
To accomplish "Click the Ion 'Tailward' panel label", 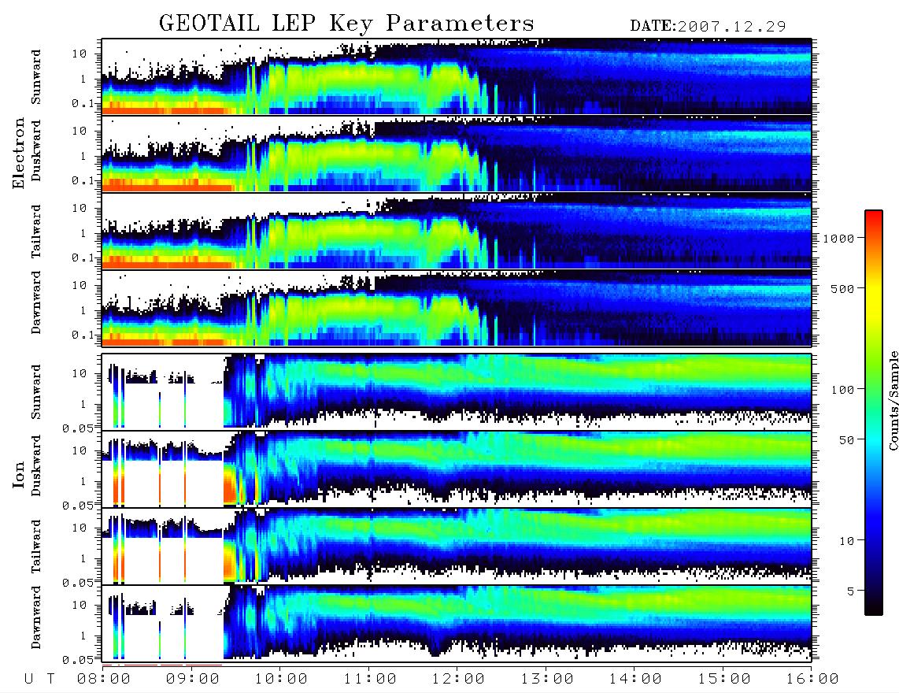I will pyautogui.click(x=36, y=546).
